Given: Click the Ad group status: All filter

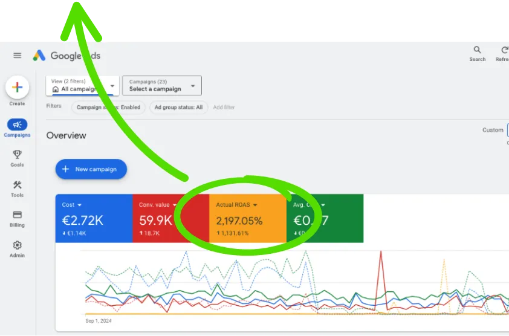Looking at the screenshot, I should click(178, 108).
